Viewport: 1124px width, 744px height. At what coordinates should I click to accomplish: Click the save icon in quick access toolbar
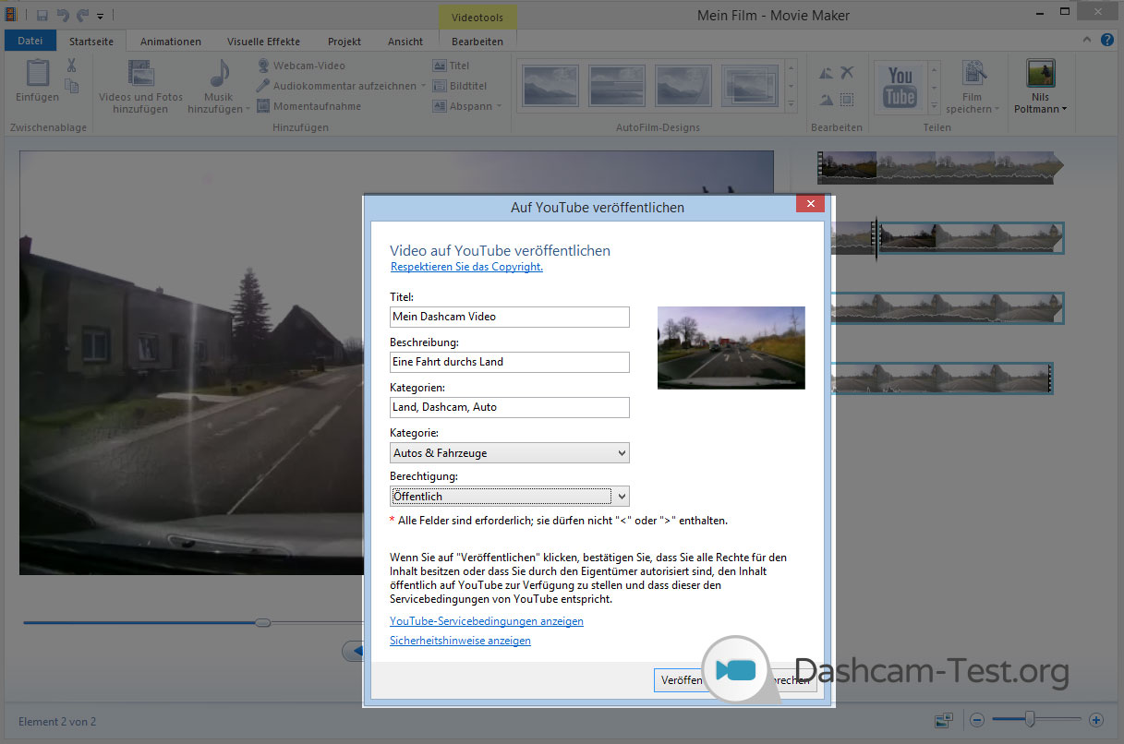click(43, 16)
